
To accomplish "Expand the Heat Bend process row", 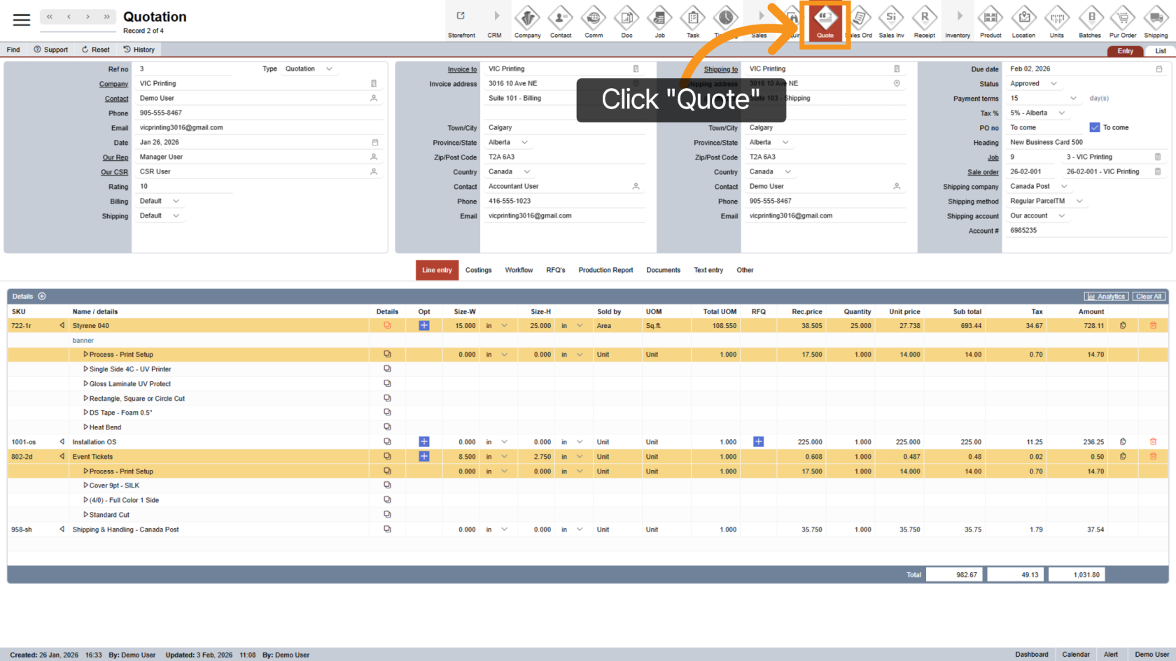I will (x=86, y=427).
